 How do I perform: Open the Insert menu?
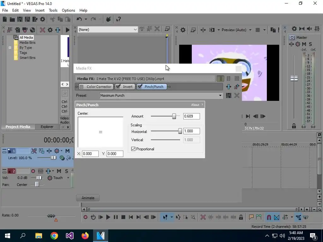pyautogui.click(x=40, y=10)
